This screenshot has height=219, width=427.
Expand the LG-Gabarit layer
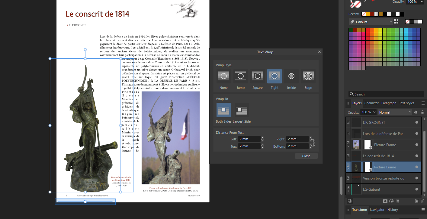click(348, 191)
